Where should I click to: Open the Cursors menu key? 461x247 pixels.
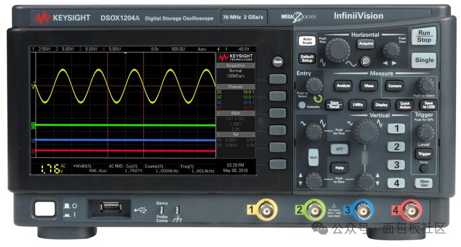tap(395, 86)
